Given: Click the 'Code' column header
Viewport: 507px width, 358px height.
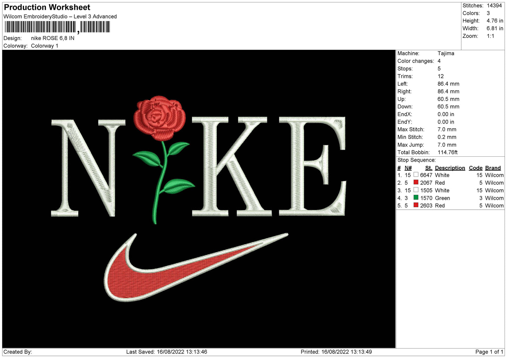Looking at the screenshot, I should tap(476, 168).
